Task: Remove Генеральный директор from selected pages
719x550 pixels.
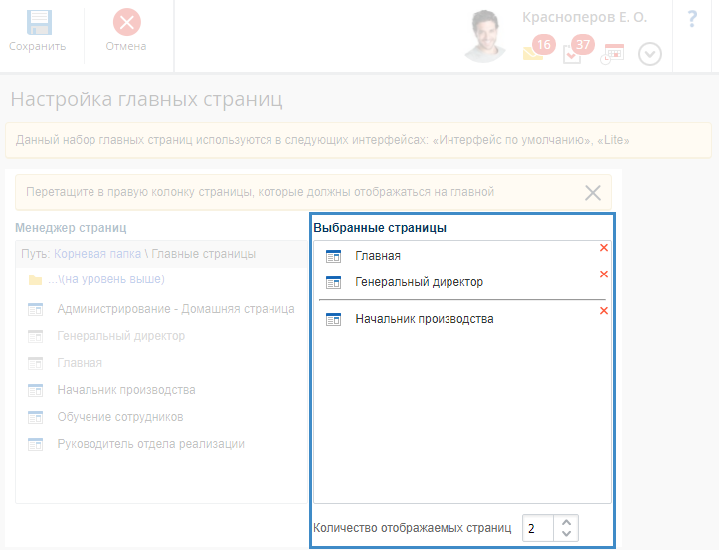Action: [x=603, y=275]
